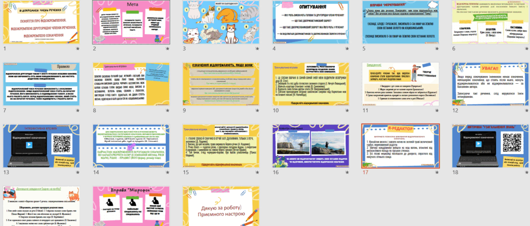
Task: Click the transition star icon for slide 9
Action: (258, 111)
